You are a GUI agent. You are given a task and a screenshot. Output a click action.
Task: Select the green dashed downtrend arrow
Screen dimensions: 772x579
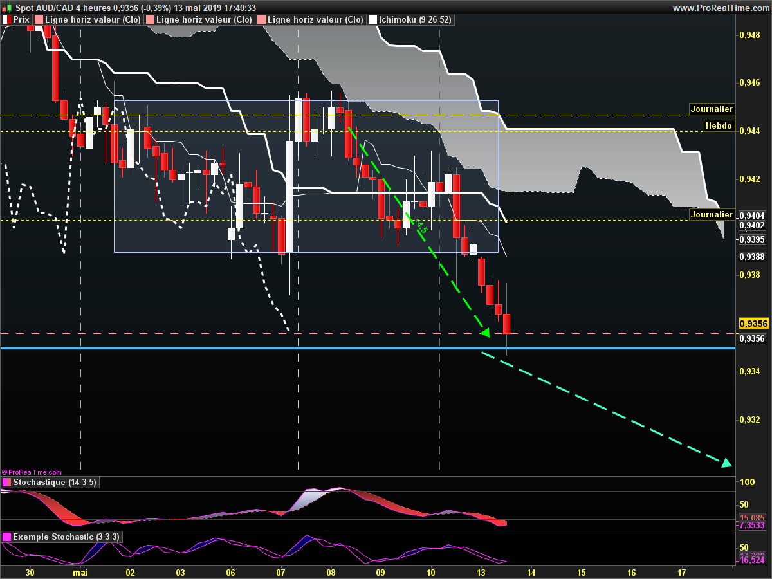418,232
